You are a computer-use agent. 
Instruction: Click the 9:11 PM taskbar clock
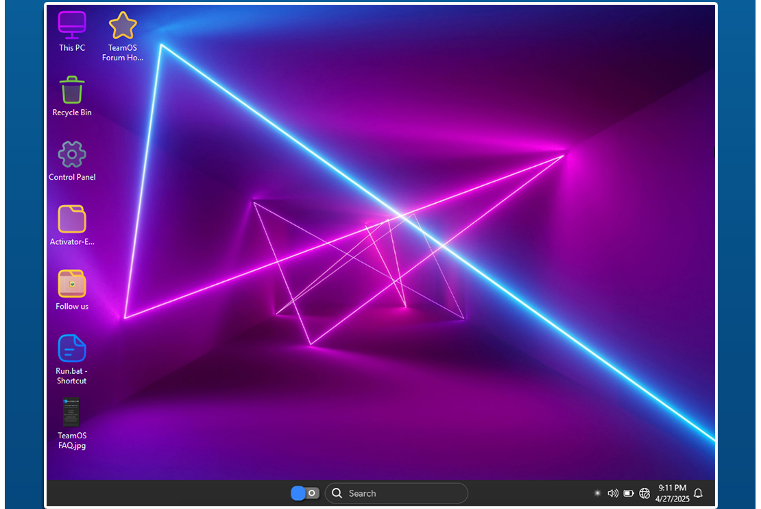672,488
